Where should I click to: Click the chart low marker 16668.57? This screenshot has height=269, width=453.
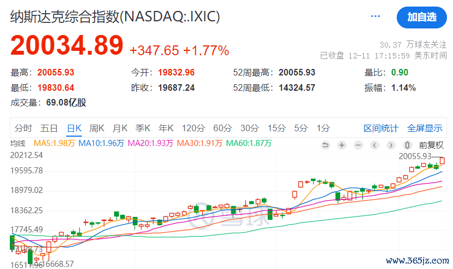click(x=58, y=264)
